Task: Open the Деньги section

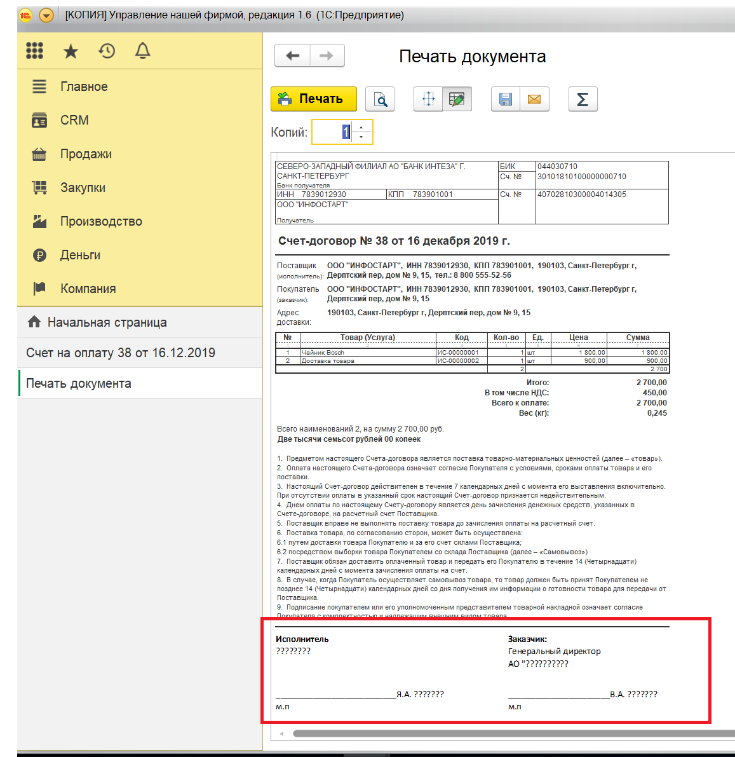Action: pyautogui.click(x=140, y=255)
